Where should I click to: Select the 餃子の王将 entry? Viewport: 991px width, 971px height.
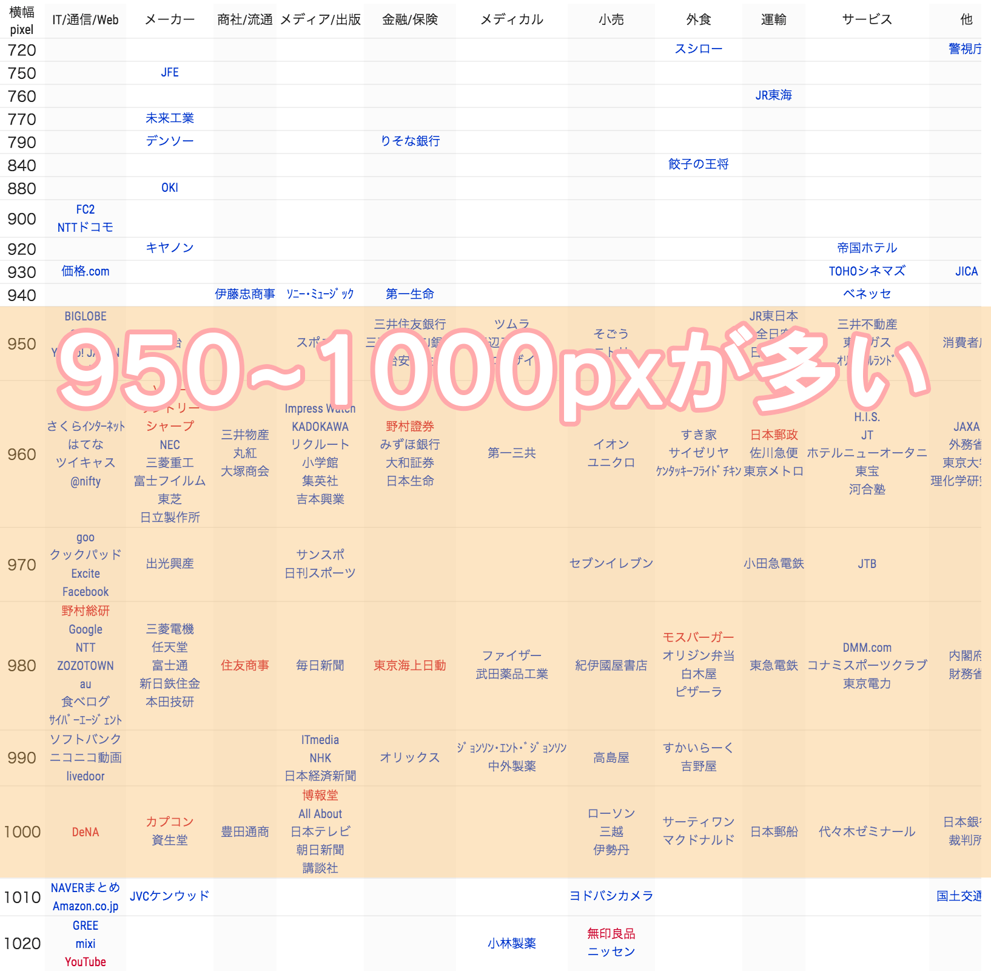tap(699, 164)
